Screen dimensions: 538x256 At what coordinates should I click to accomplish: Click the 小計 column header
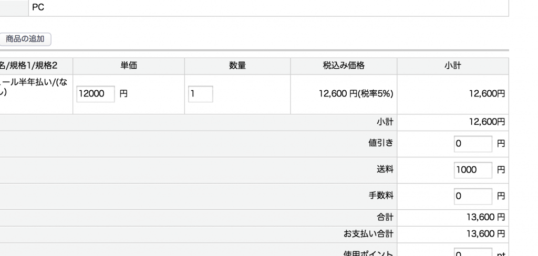point(453,66)
